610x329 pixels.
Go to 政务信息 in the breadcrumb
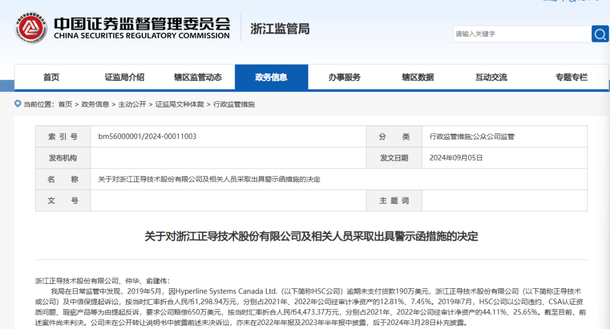click(95, 105)
